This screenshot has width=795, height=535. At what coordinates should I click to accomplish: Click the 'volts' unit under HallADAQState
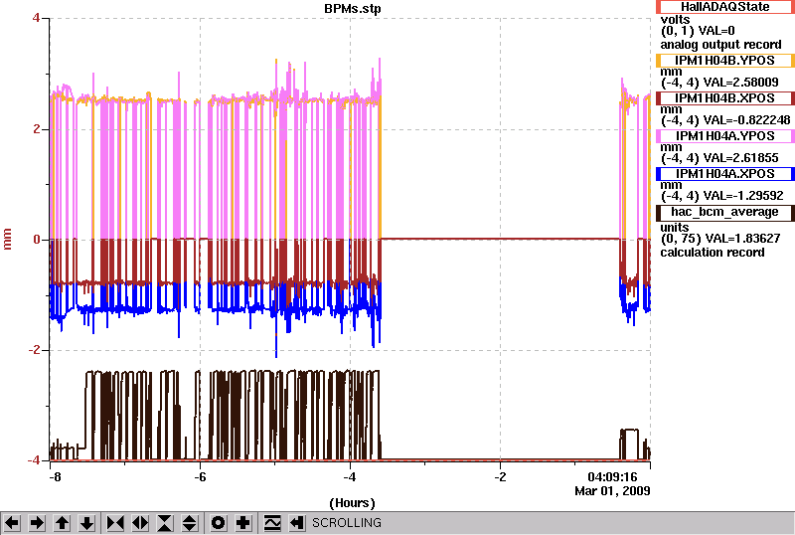[675, 20]
